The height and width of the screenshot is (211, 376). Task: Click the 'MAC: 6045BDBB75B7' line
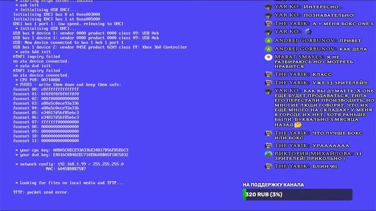(66, 169)
